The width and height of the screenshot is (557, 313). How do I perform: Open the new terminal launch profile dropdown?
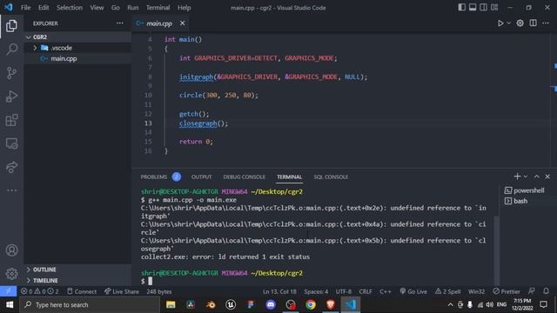click(526, 176)
